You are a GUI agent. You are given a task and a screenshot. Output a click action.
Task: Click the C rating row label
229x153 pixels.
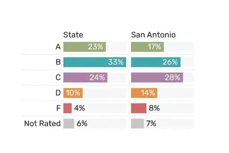(x=58, y=77)
